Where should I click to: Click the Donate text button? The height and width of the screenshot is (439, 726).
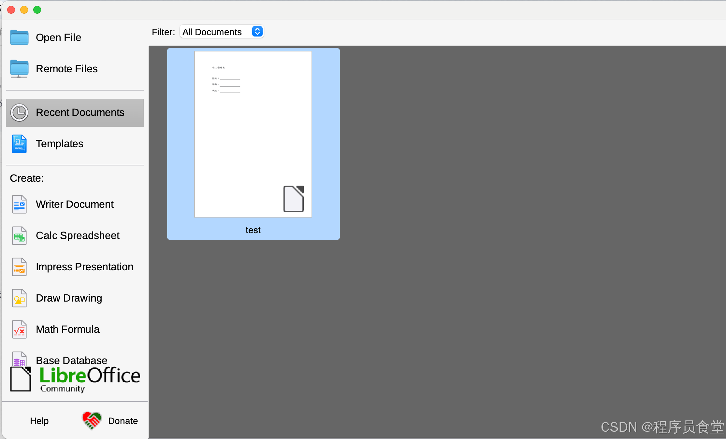pos(123,421)
